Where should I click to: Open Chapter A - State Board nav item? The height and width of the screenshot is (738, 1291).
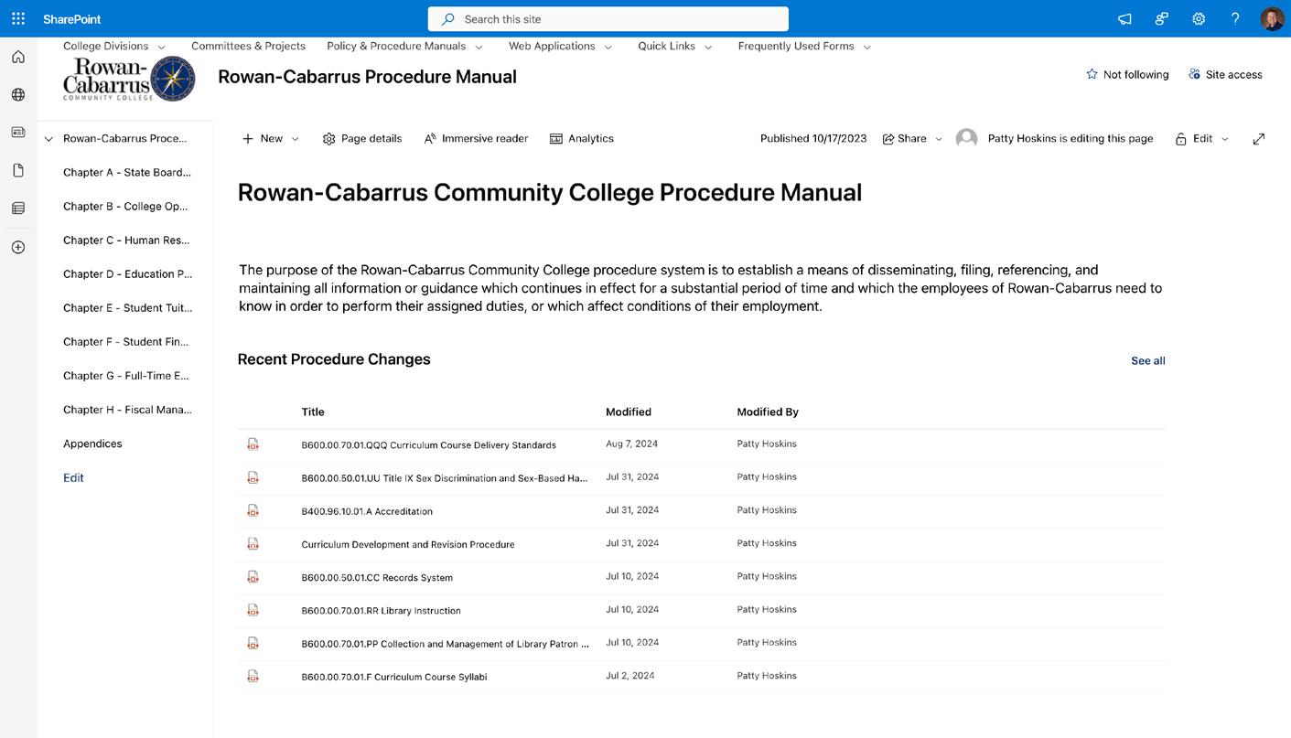(127, 172)
